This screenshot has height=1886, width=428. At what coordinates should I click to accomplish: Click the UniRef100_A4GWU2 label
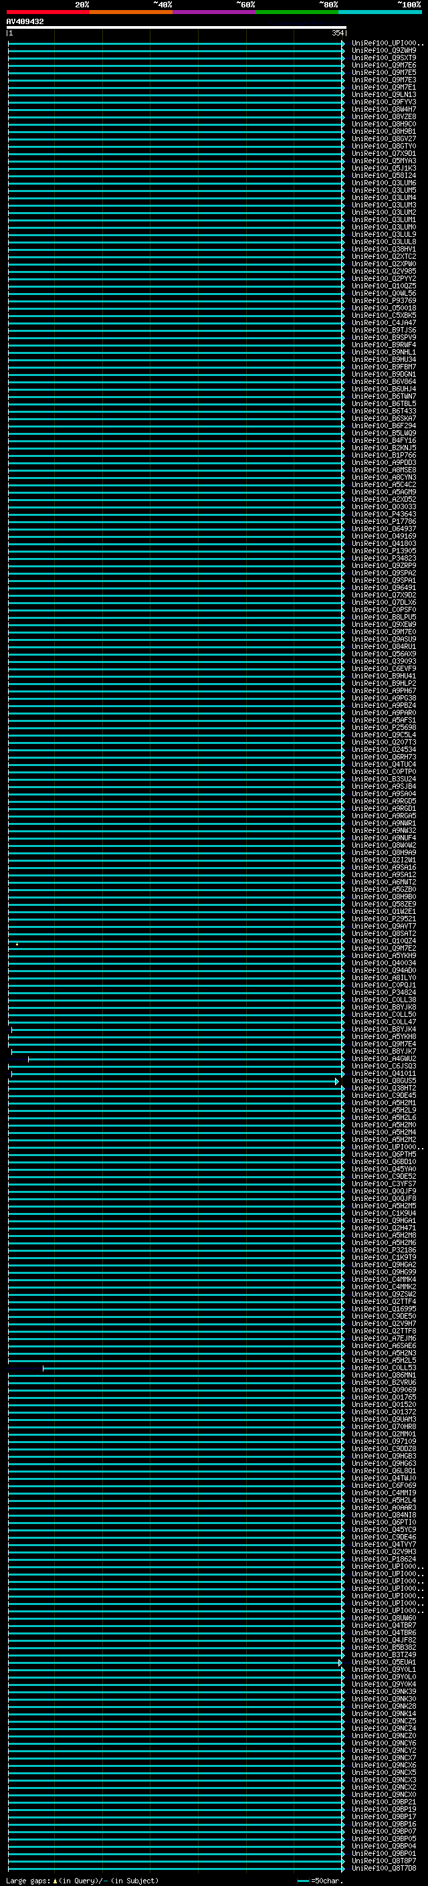383,1058
